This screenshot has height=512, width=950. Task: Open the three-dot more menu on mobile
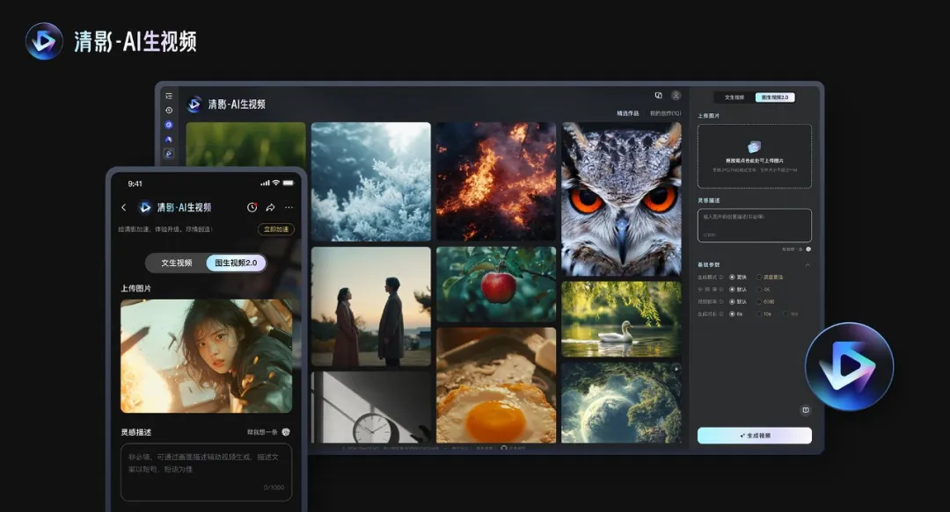coord(289,207)
